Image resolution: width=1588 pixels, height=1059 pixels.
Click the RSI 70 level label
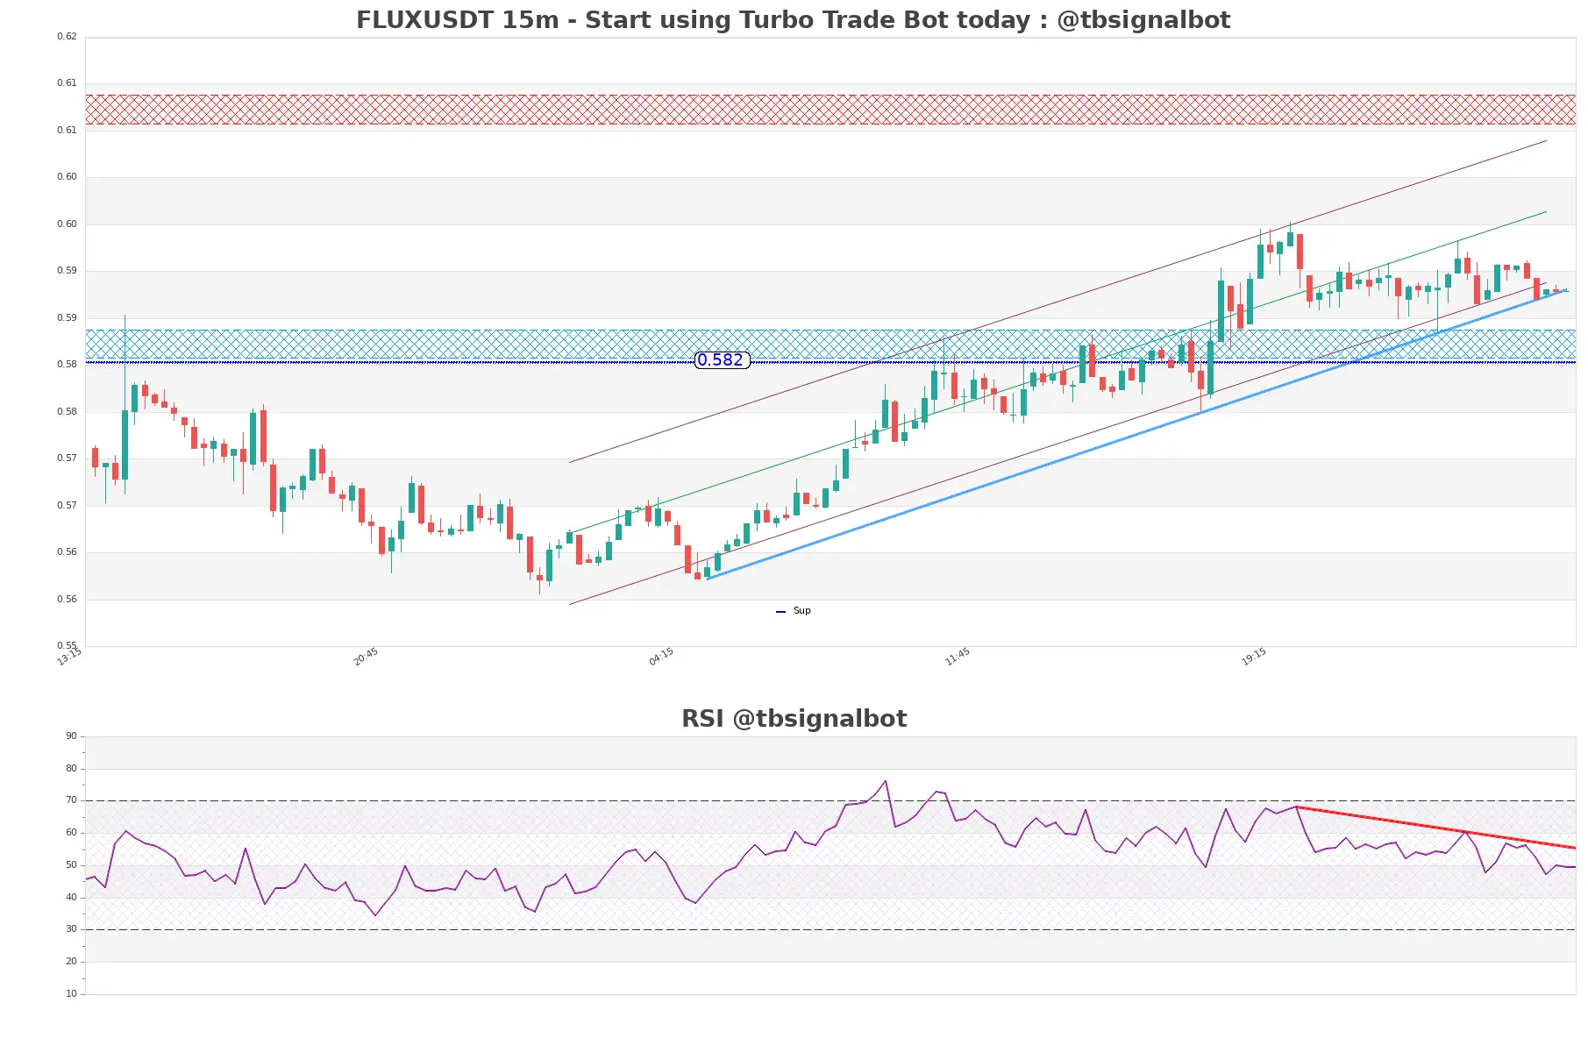pos(71,800)
